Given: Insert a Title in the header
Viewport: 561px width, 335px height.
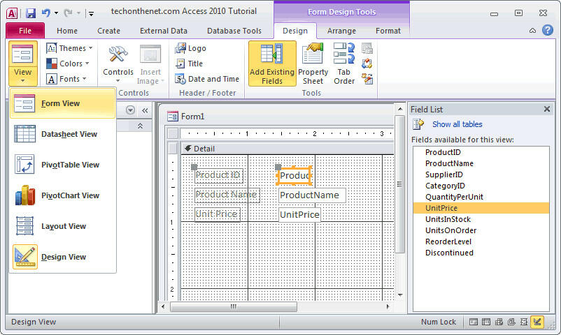Looking at the screenshot, I should pyautogui.click(x=190, y=64).
